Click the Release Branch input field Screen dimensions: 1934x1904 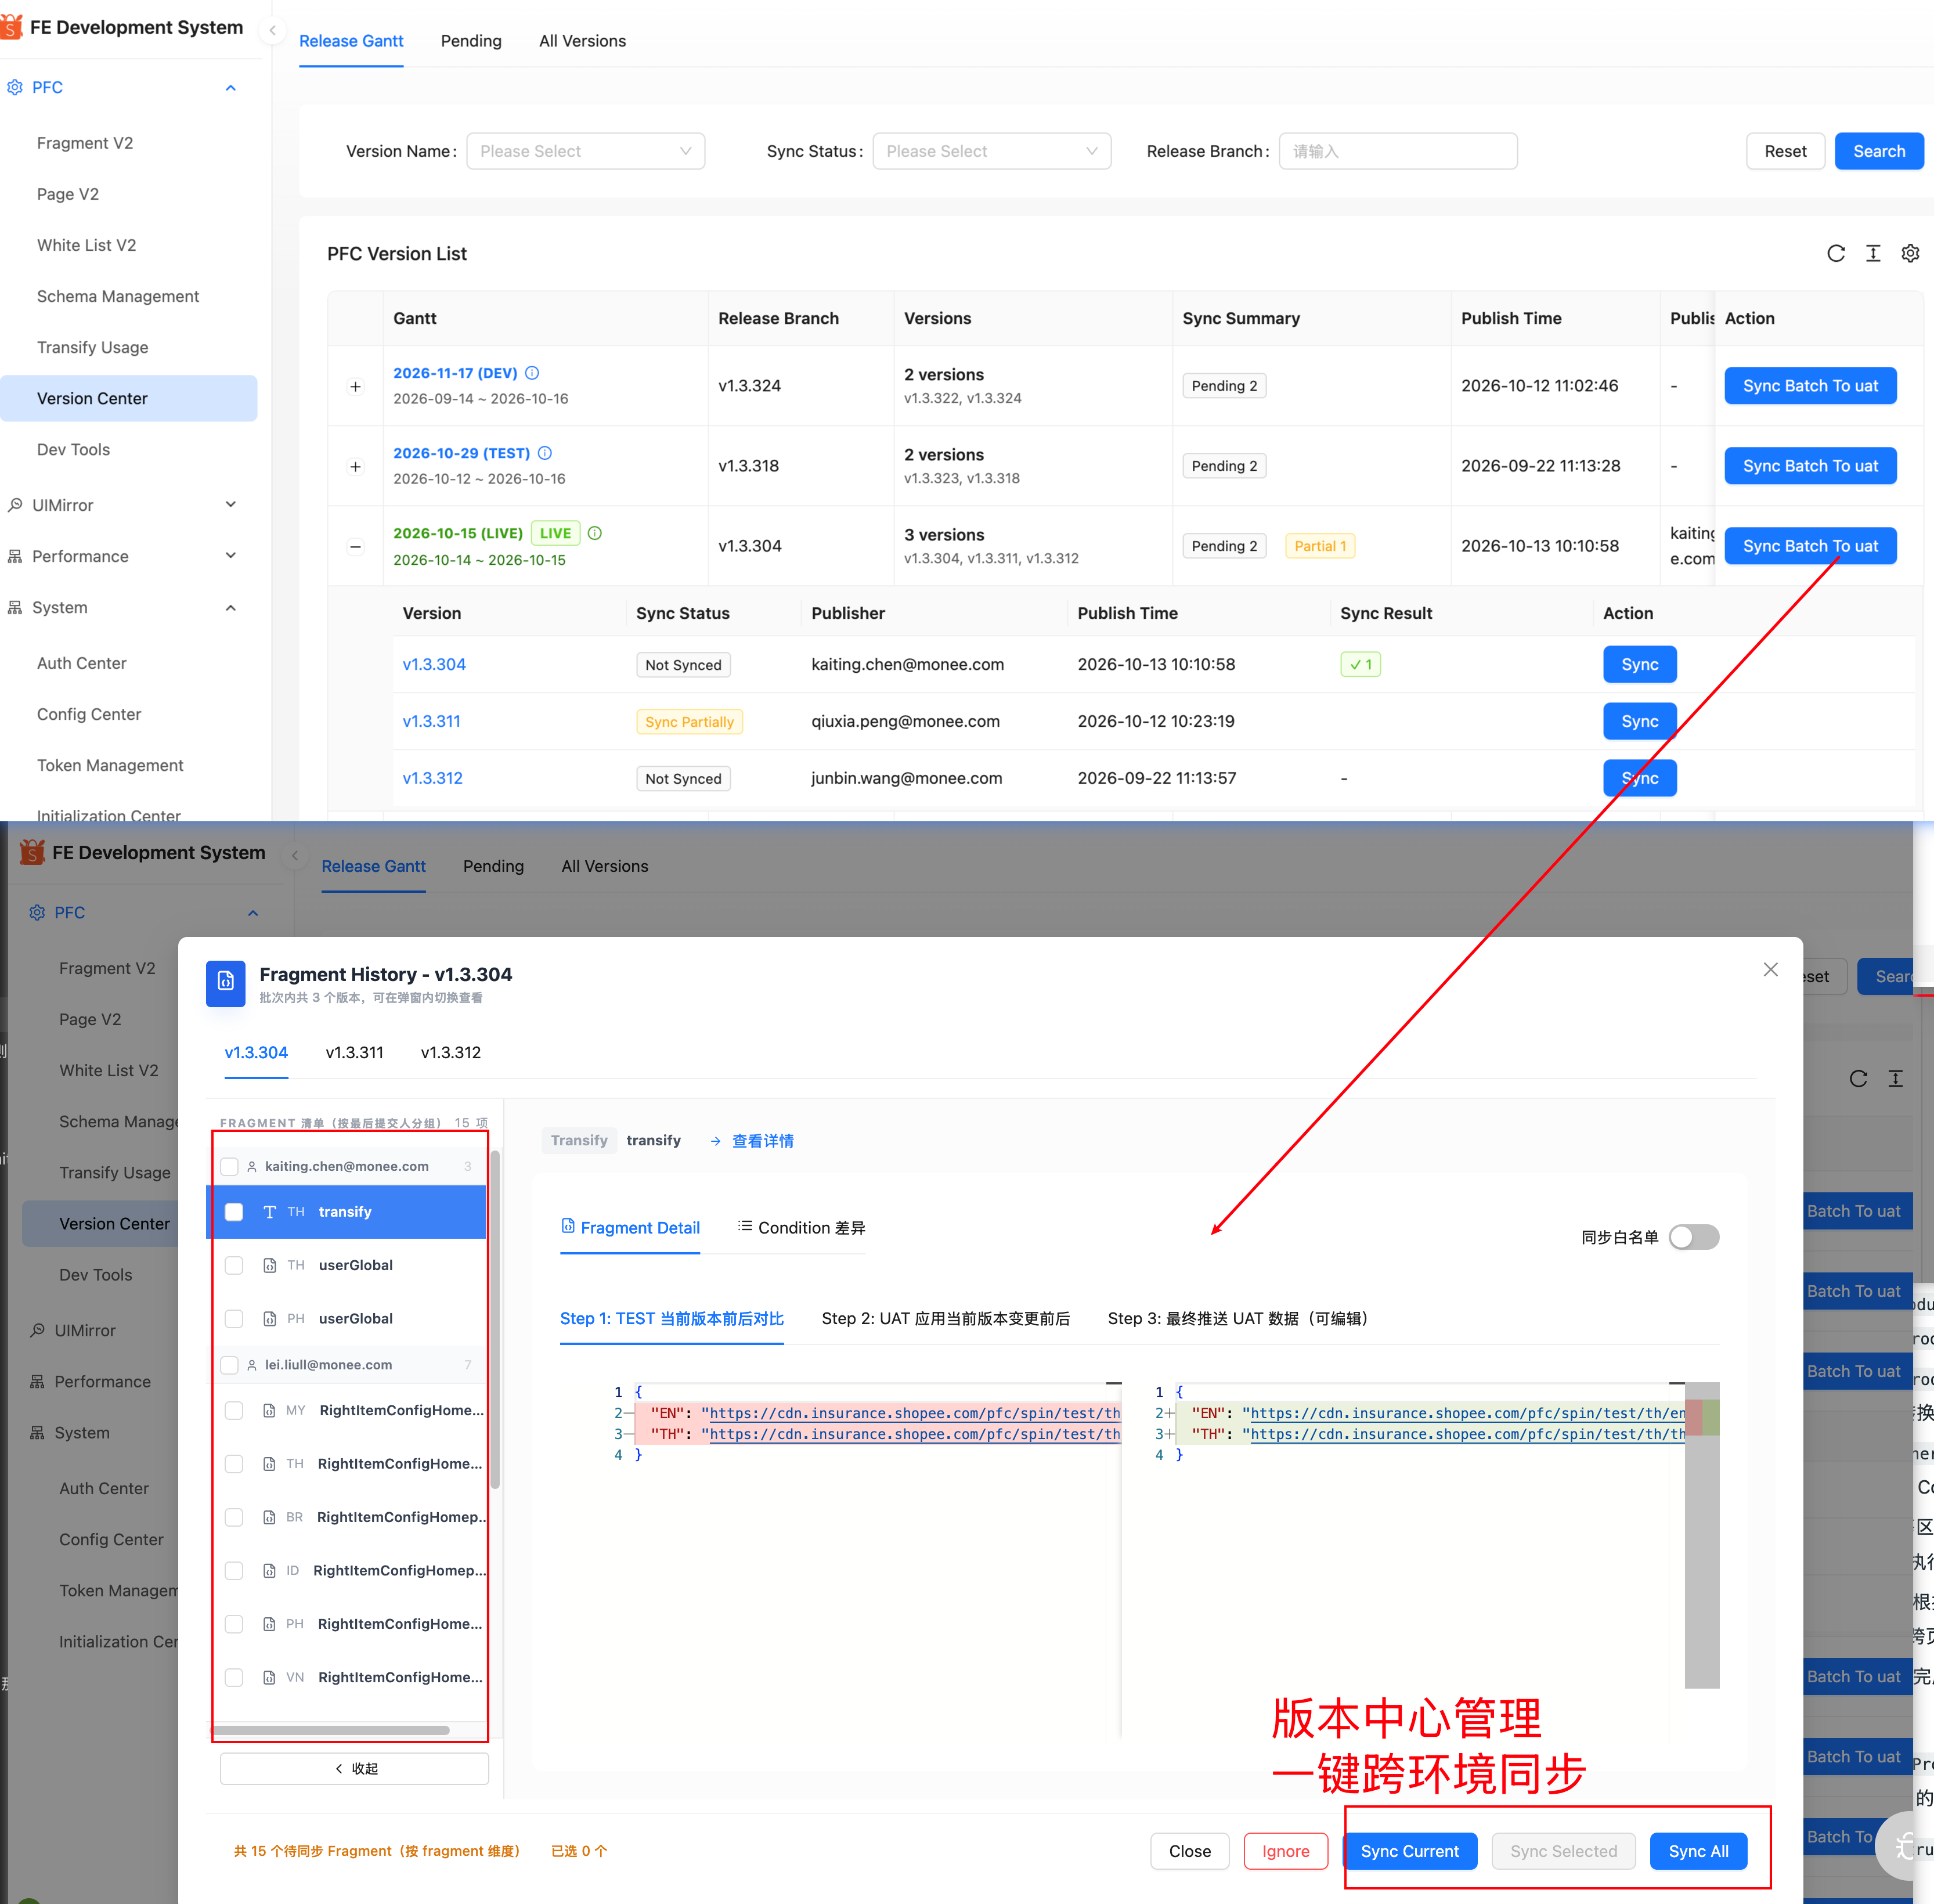[1398, 151]
